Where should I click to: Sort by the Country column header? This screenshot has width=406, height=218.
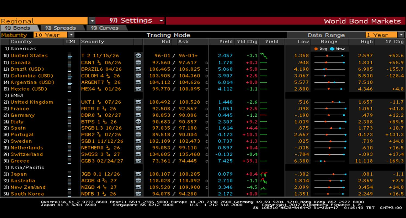click(x=21, y=42)
